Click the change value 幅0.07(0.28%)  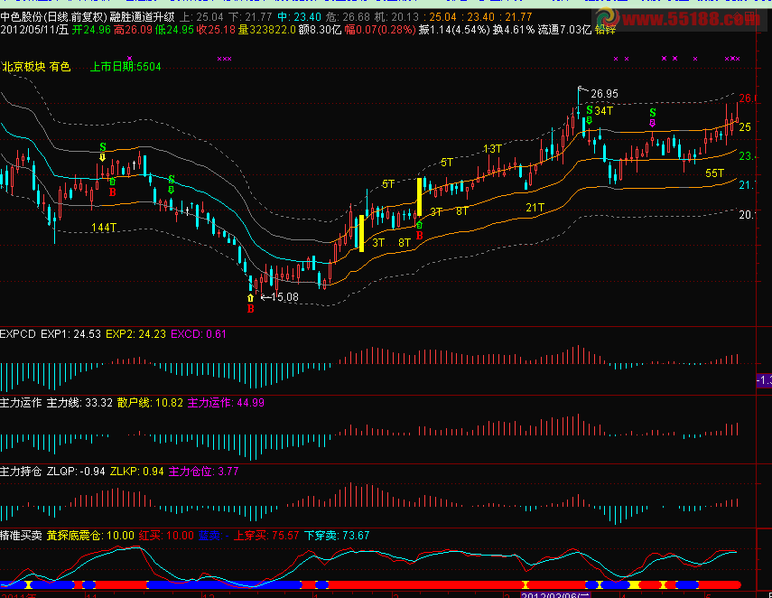coord(380,30)
